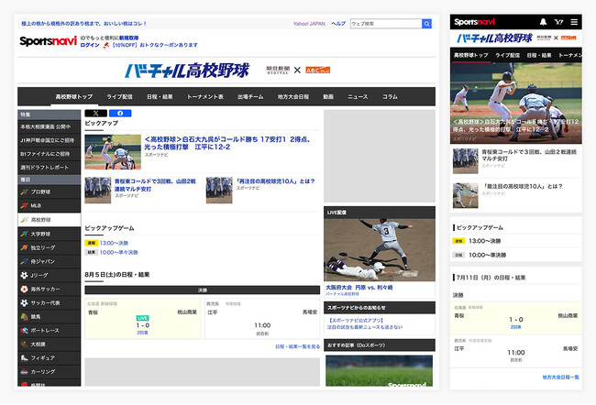Click the 大学野球 icon in sidebar

(x=25, y=234)
